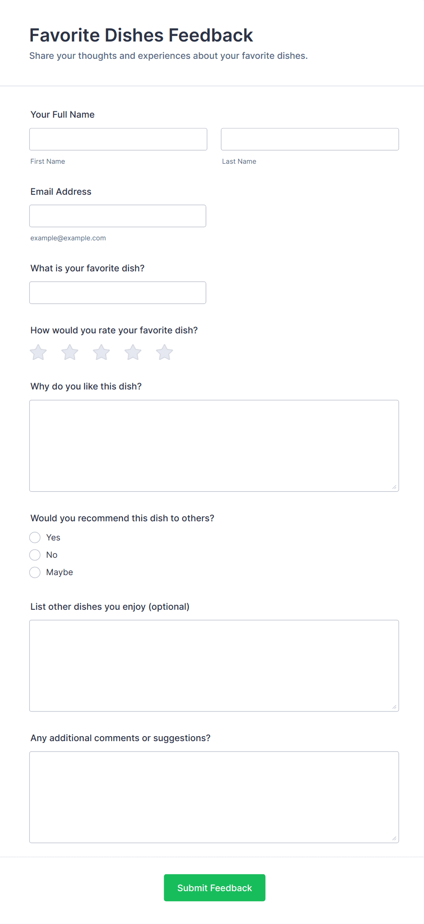Choose the No radio option

point(35,555)
